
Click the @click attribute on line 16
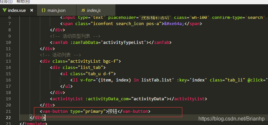pyautogui.click(x=255, y=80)
